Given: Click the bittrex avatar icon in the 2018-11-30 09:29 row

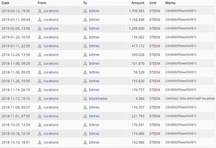Looking at the screenshot, I should (85, 64).
